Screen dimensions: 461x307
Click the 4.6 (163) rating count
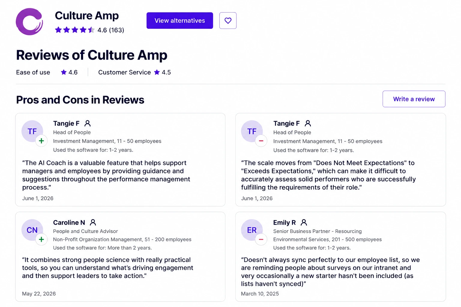pyautogui.click(x=111, y=30)
